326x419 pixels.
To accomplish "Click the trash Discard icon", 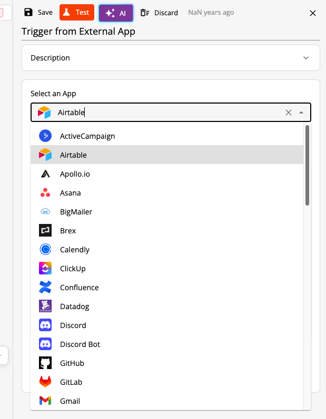I will click(145, 13).
